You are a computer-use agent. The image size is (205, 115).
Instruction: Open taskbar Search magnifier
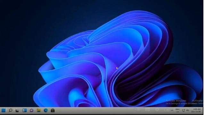tap(11, 111)
